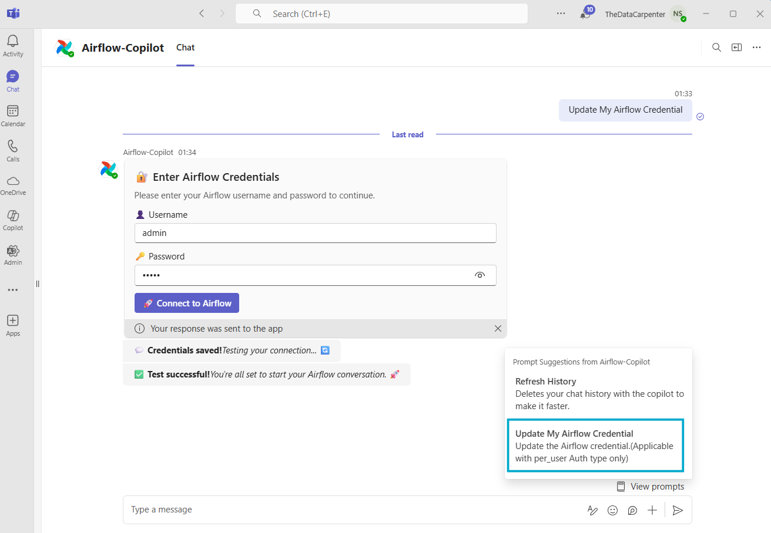Toggle password visibility eye icon
The height and width of the screenshot is (533, 771).
point(480,275)
